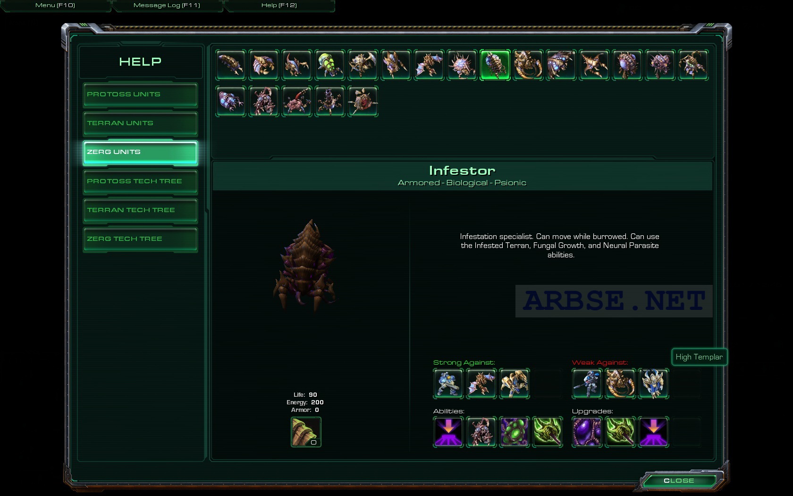Click the 'Armored - Biological - Psionic' attributes text

tap(462, 183)
